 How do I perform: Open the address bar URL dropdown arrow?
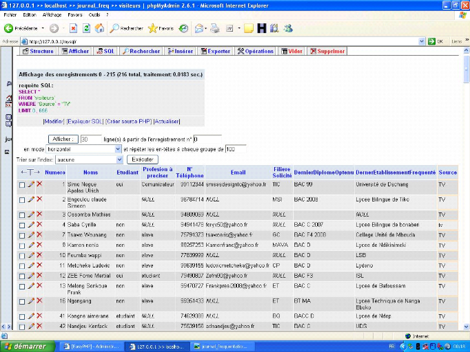(422, 41)
